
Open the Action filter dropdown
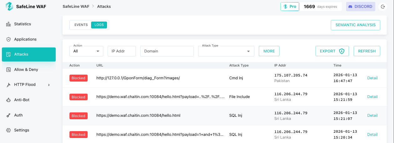pyautogui.click(x=86, y=51)
